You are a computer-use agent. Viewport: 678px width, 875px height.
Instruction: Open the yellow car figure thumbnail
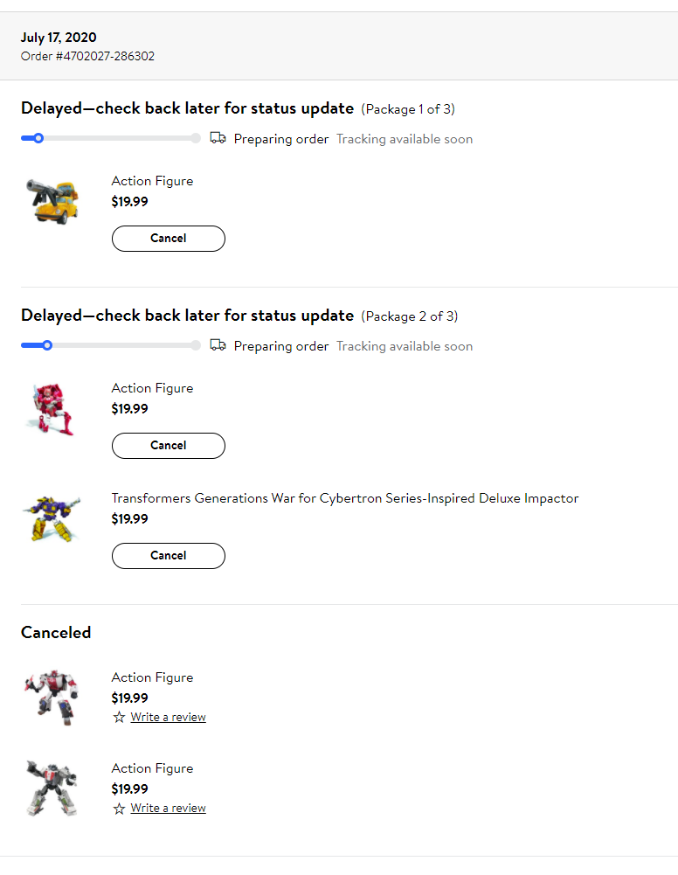[x=52, y=201]
